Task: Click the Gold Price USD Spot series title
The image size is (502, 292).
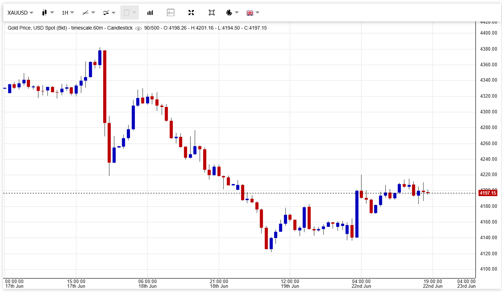Action: point(70,28)
